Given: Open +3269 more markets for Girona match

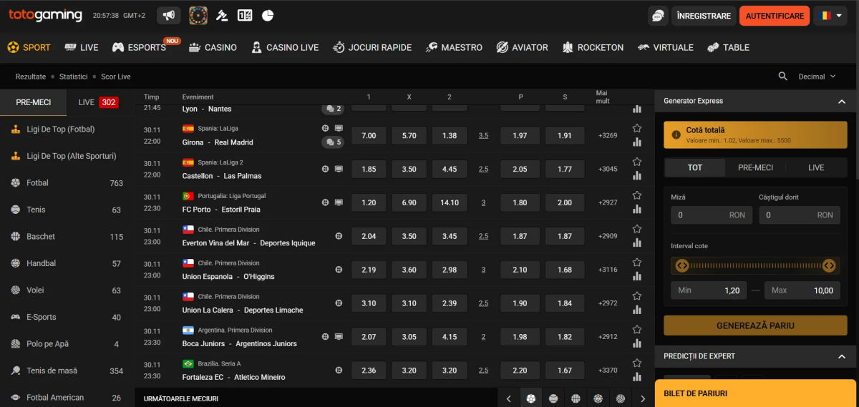Looking at the screenshot, I should point(608,135).
